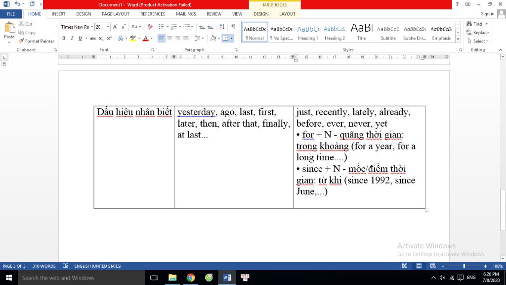Apply superscript formatting
The height and width of the screenshot is (285, 506).
(x=109, y=38)
